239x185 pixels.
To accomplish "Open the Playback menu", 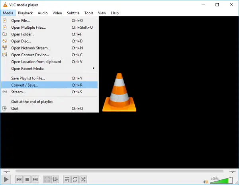I will point(25,13).
